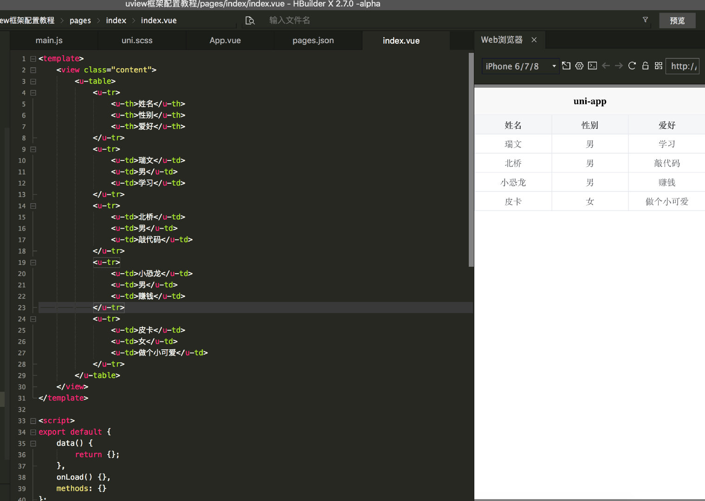Click the refresh page icon

pyautogui.click(x=632, y=66)
